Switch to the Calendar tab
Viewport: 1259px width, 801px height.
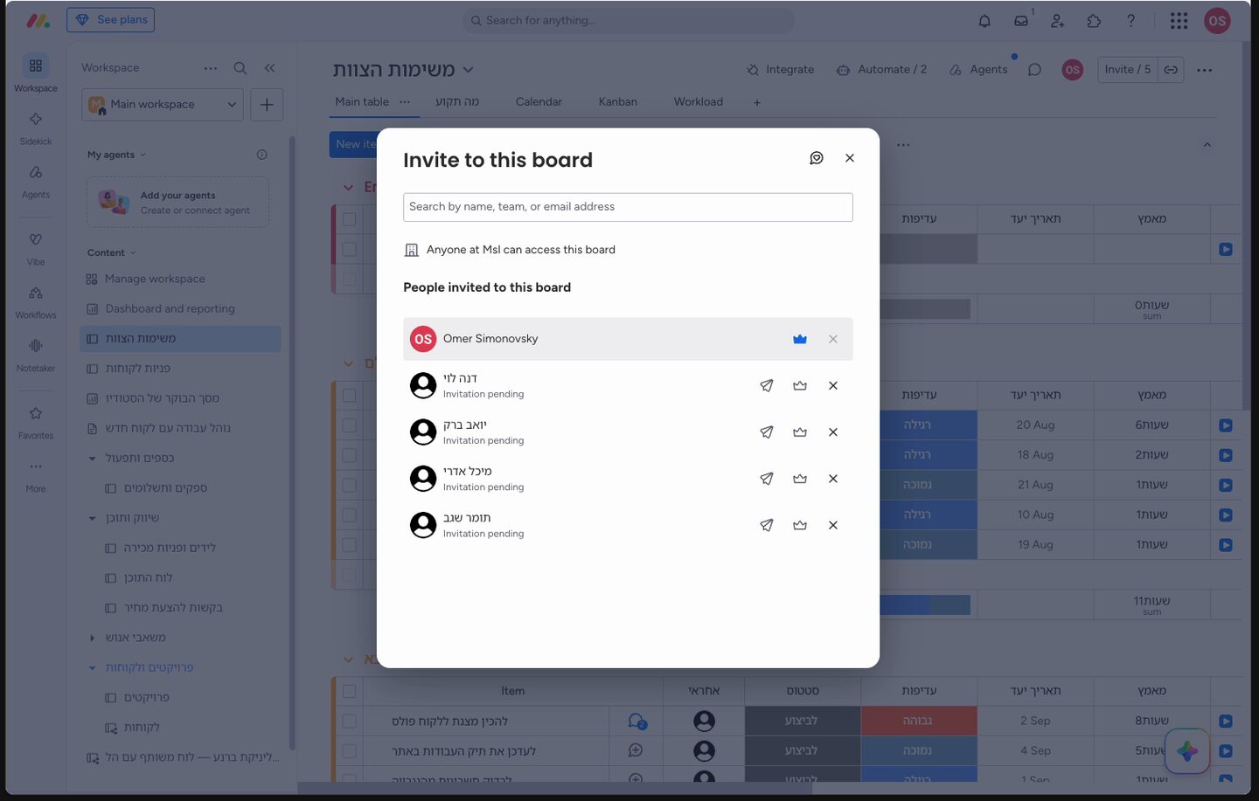pos(539,102)
